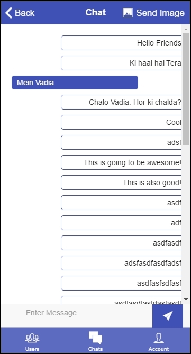Image resolution: width=191 pixels, height=354 pixels.
Task: Select the Ki haal hai Tera message
Action: 121,63
